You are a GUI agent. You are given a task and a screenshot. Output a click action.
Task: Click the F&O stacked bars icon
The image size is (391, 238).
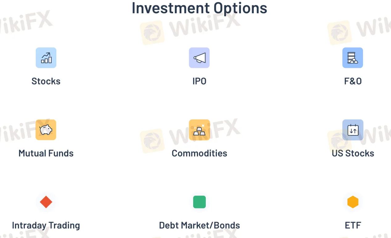352,58
